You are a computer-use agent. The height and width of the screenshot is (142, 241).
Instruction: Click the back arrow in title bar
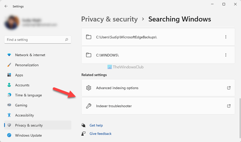6,6
